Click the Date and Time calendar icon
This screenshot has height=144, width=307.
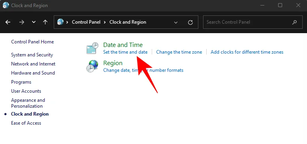point(92,48)
